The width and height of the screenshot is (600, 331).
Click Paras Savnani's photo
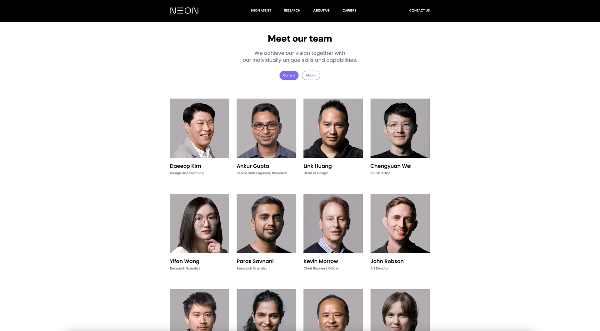coord(266,223)
